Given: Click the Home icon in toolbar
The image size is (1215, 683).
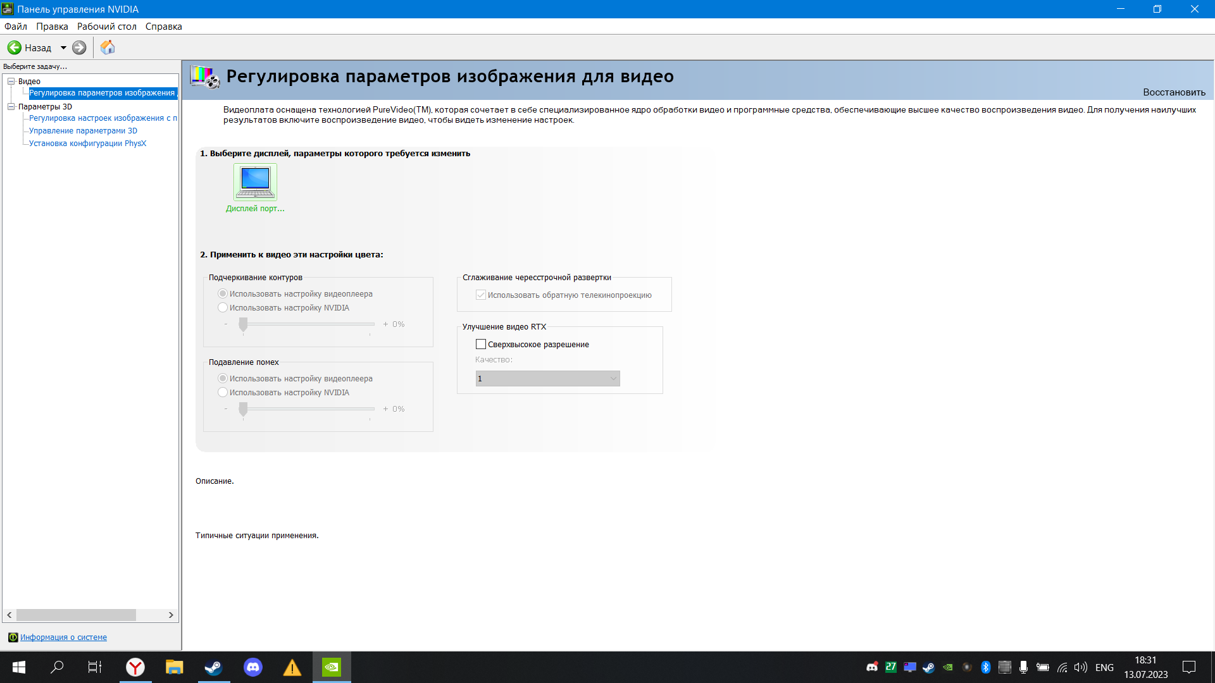Looking at the screenshot, I should click(108, 47).
